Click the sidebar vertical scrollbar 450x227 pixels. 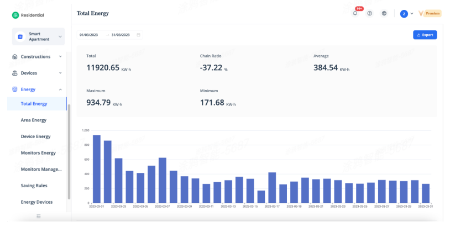(69, 149)
